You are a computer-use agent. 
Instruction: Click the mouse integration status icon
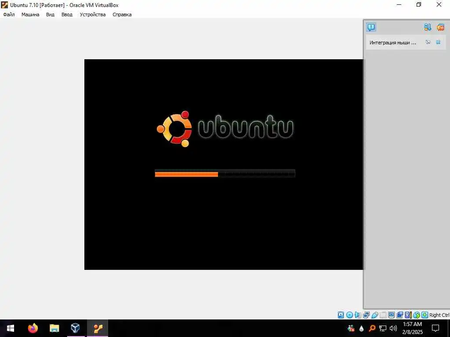(417, 315)
